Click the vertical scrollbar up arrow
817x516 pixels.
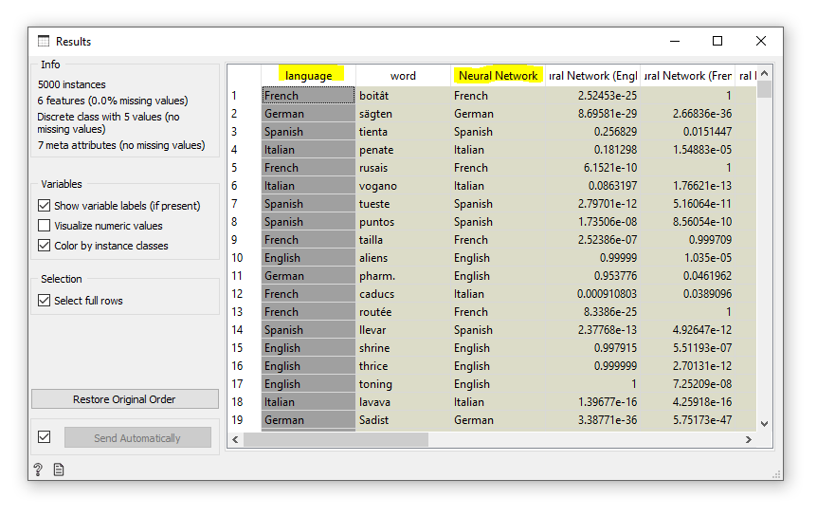click(764, 73)
